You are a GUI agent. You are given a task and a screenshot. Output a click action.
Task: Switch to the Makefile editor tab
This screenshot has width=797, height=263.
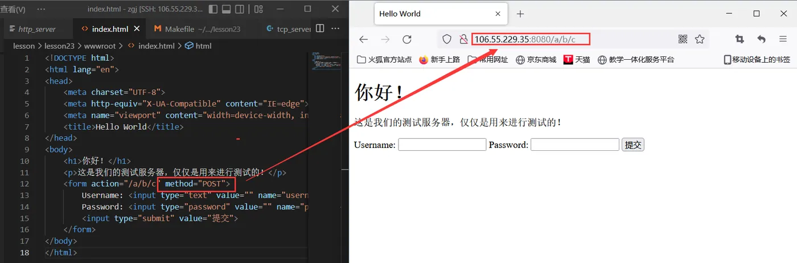coord(203,29)
